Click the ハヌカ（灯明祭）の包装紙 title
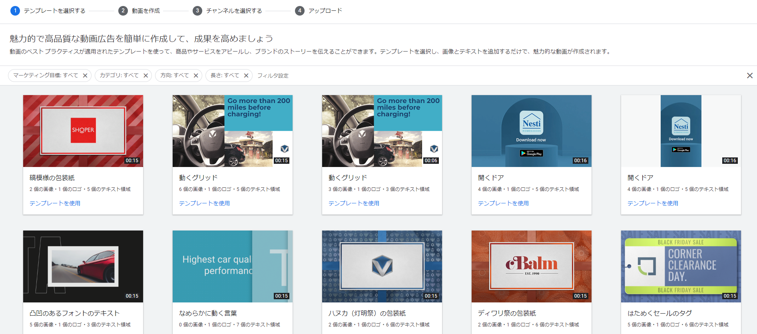The width and height of the screenshot is (757, 334). 367,313
